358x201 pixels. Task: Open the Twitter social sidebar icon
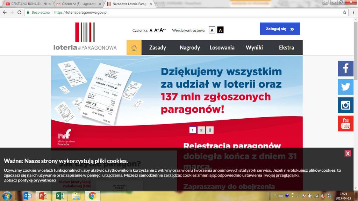click(345, 87)
